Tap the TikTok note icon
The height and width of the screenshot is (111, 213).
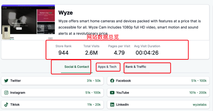pyautogui.click(x=6, y=104)
